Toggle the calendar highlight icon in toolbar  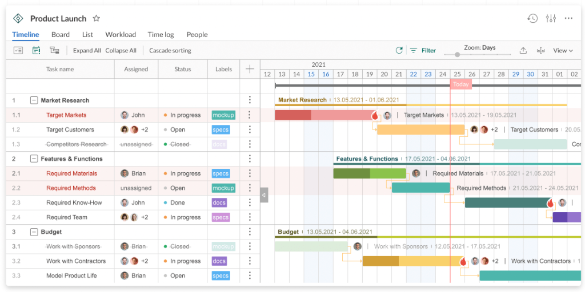pyautogui.click(x=36, y=51)
